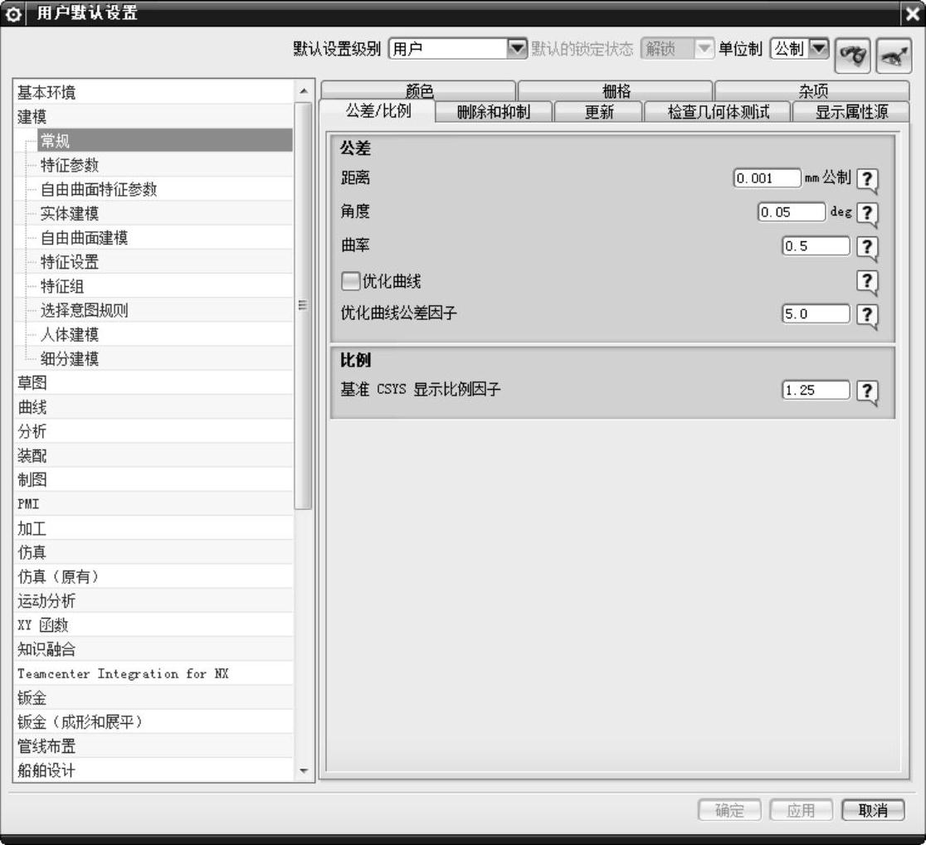Select 知识融合 category
Image resolution: width=926 pixels, height=845 pixels.
pos(153,648)
